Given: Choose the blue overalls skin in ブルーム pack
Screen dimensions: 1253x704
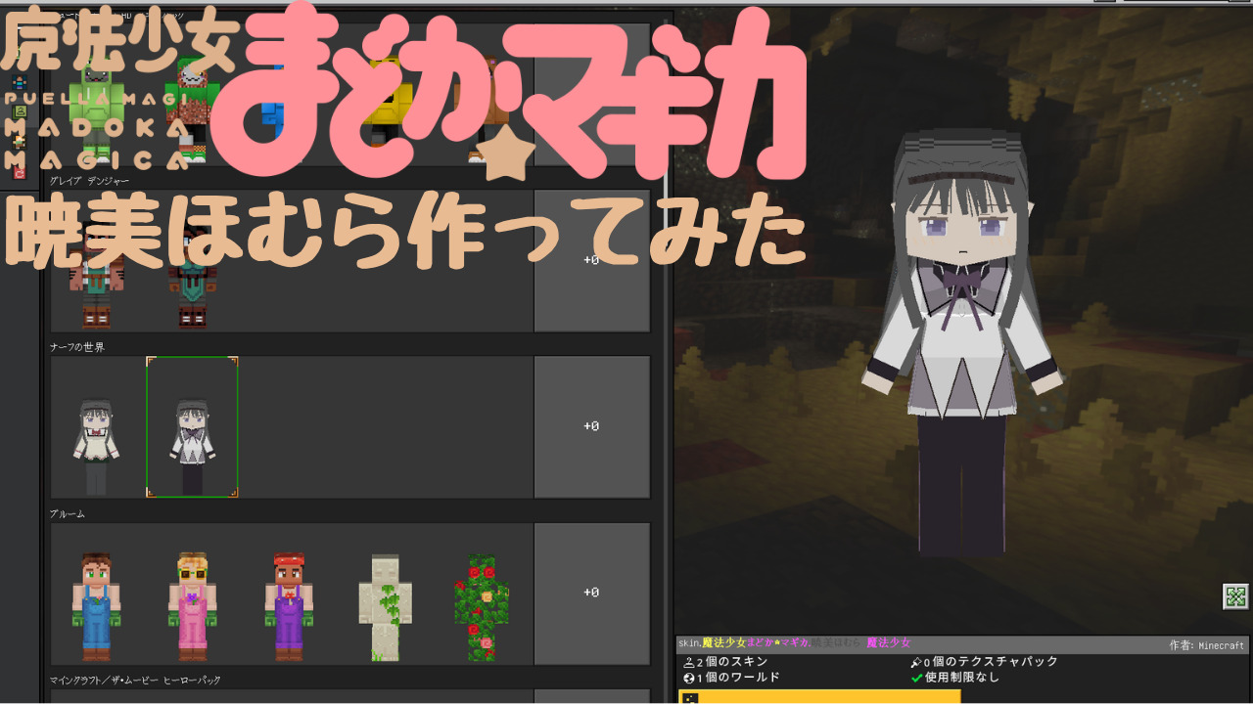Looking at the screenshot, I should [x=96, y=607].
